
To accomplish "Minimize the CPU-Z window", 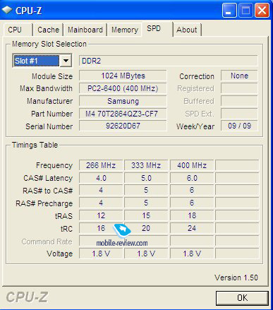I will 229,11.
